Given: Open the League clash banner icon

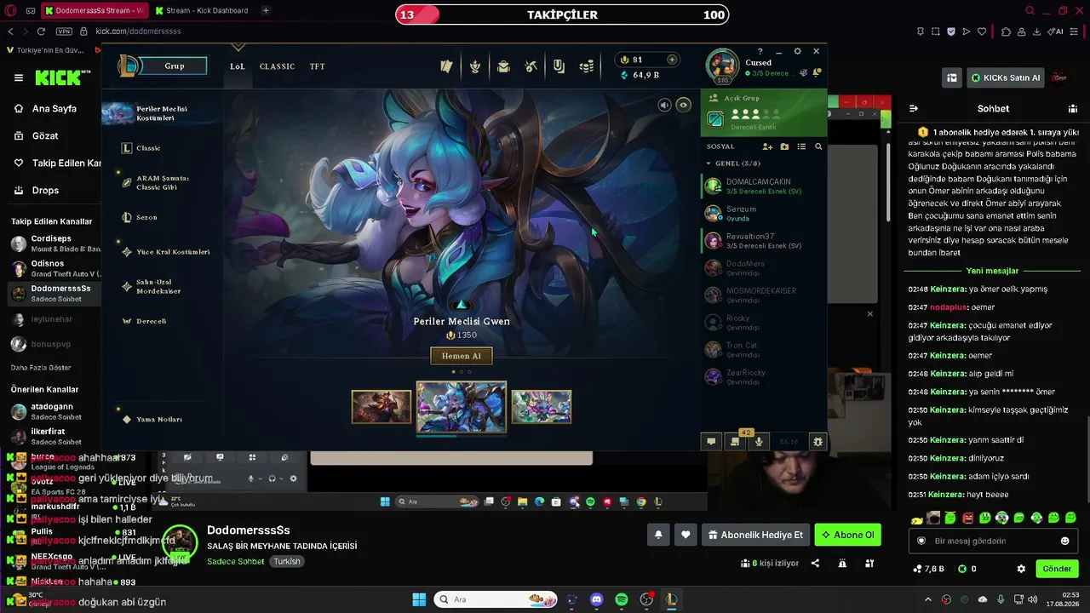Looking at the screenshot, I should pyautogui.click(x=559, y=66).
